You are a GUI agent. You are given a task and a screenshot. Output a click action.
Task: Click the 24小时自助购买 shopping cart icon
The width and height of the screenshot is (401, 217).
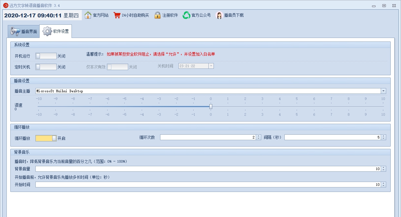(x=117, y=15)
